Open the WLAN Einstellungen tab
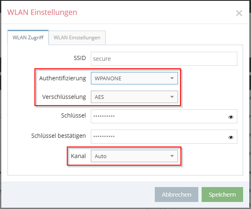Screen dimensions: 251x209 pyautogui.click(x=77, y=38)
